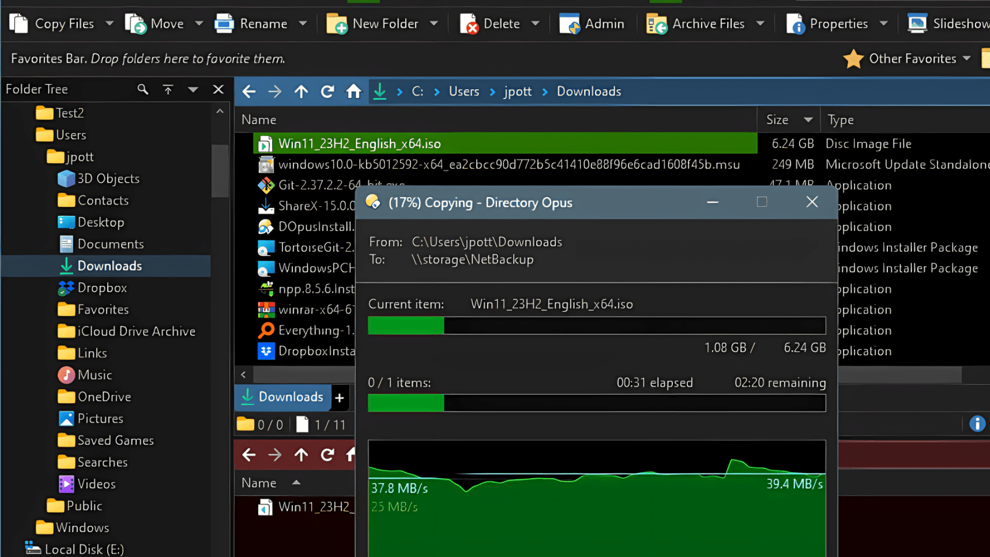Expand the New Folder dropdown arrow
The image size is (990, 557).
(x=434, y=24)
